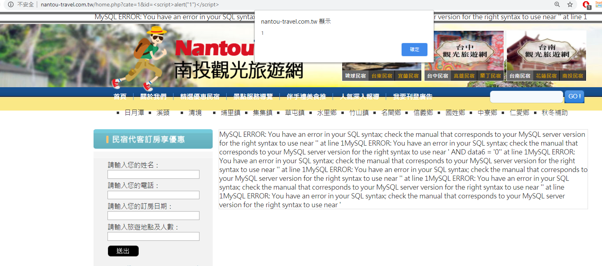Open the 埔里鎮 area link
Viewport: 602px width, 266px height.
231,113
